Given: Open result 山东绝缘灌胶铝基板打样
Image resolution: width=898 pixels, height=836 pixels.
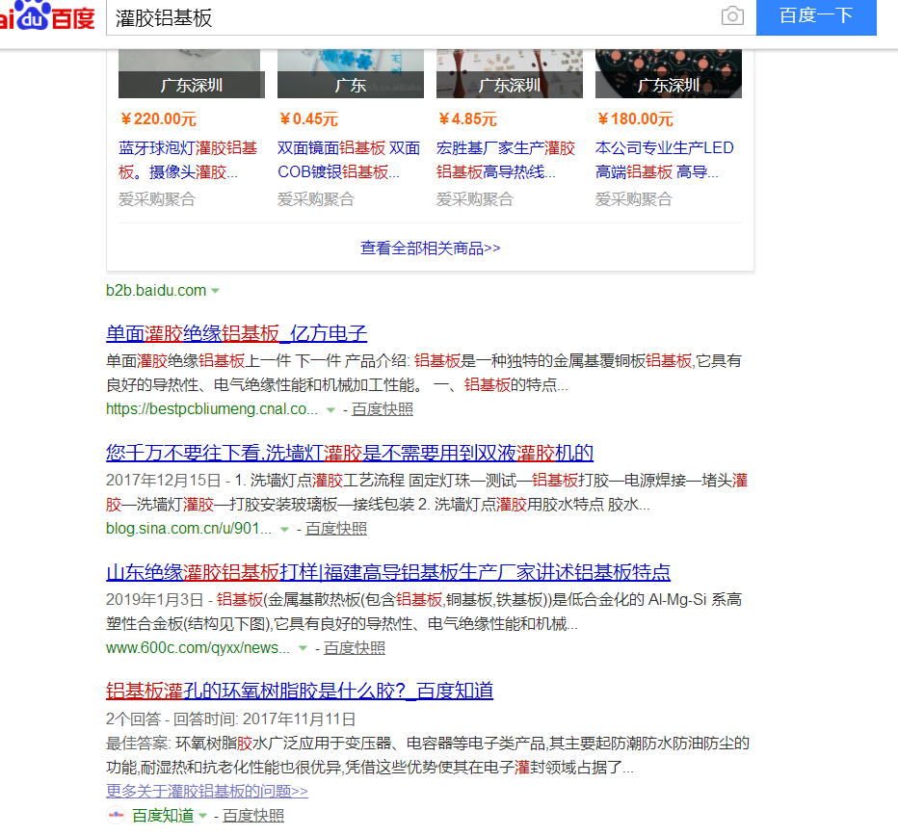Looking at the screenshot, I should (388, 572).
